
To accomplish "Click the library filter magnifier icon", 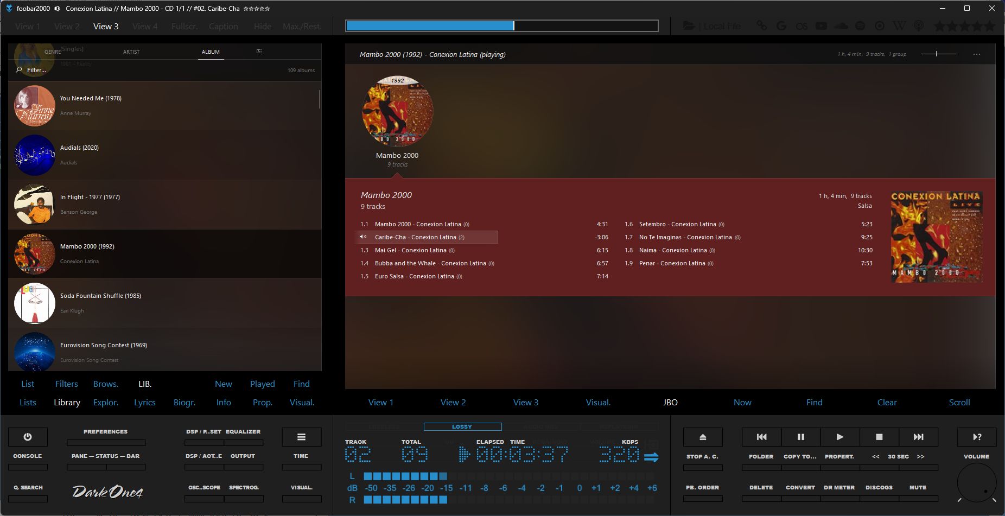I will pyautogui.click(x=20, y=70).
